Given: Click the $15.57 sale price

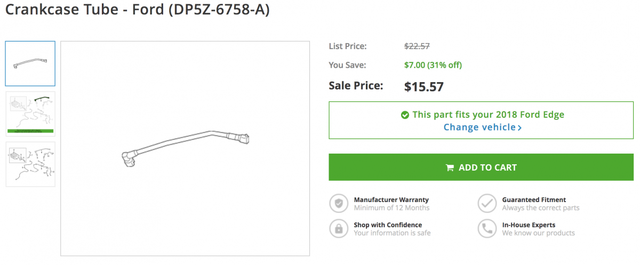Looking at the screenshot, I should click(x=424, y=86).
